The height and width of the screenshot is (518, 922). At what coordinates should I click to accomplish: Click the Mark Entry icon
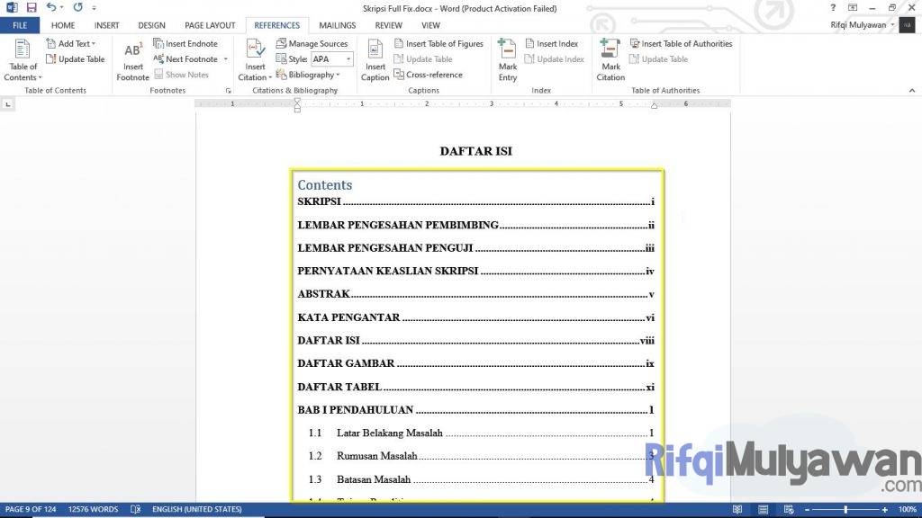tap(508, 51)
